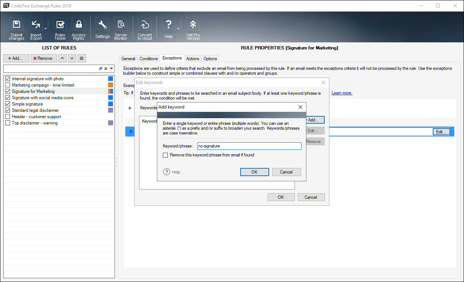Click the Edit button in the highlighted exception row
The height and width of the screenshot is (282, 464).
442,132
